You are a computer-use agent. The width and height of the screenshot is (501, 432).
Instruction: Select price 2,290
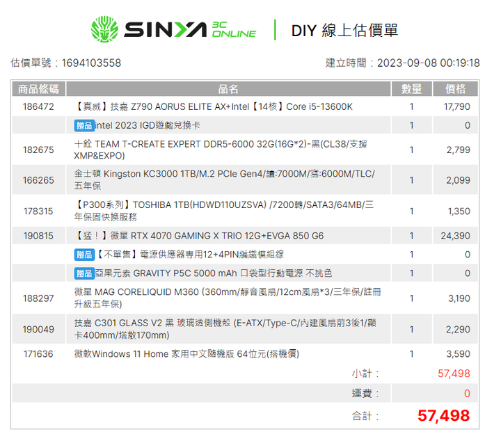[x=458, y=330]
